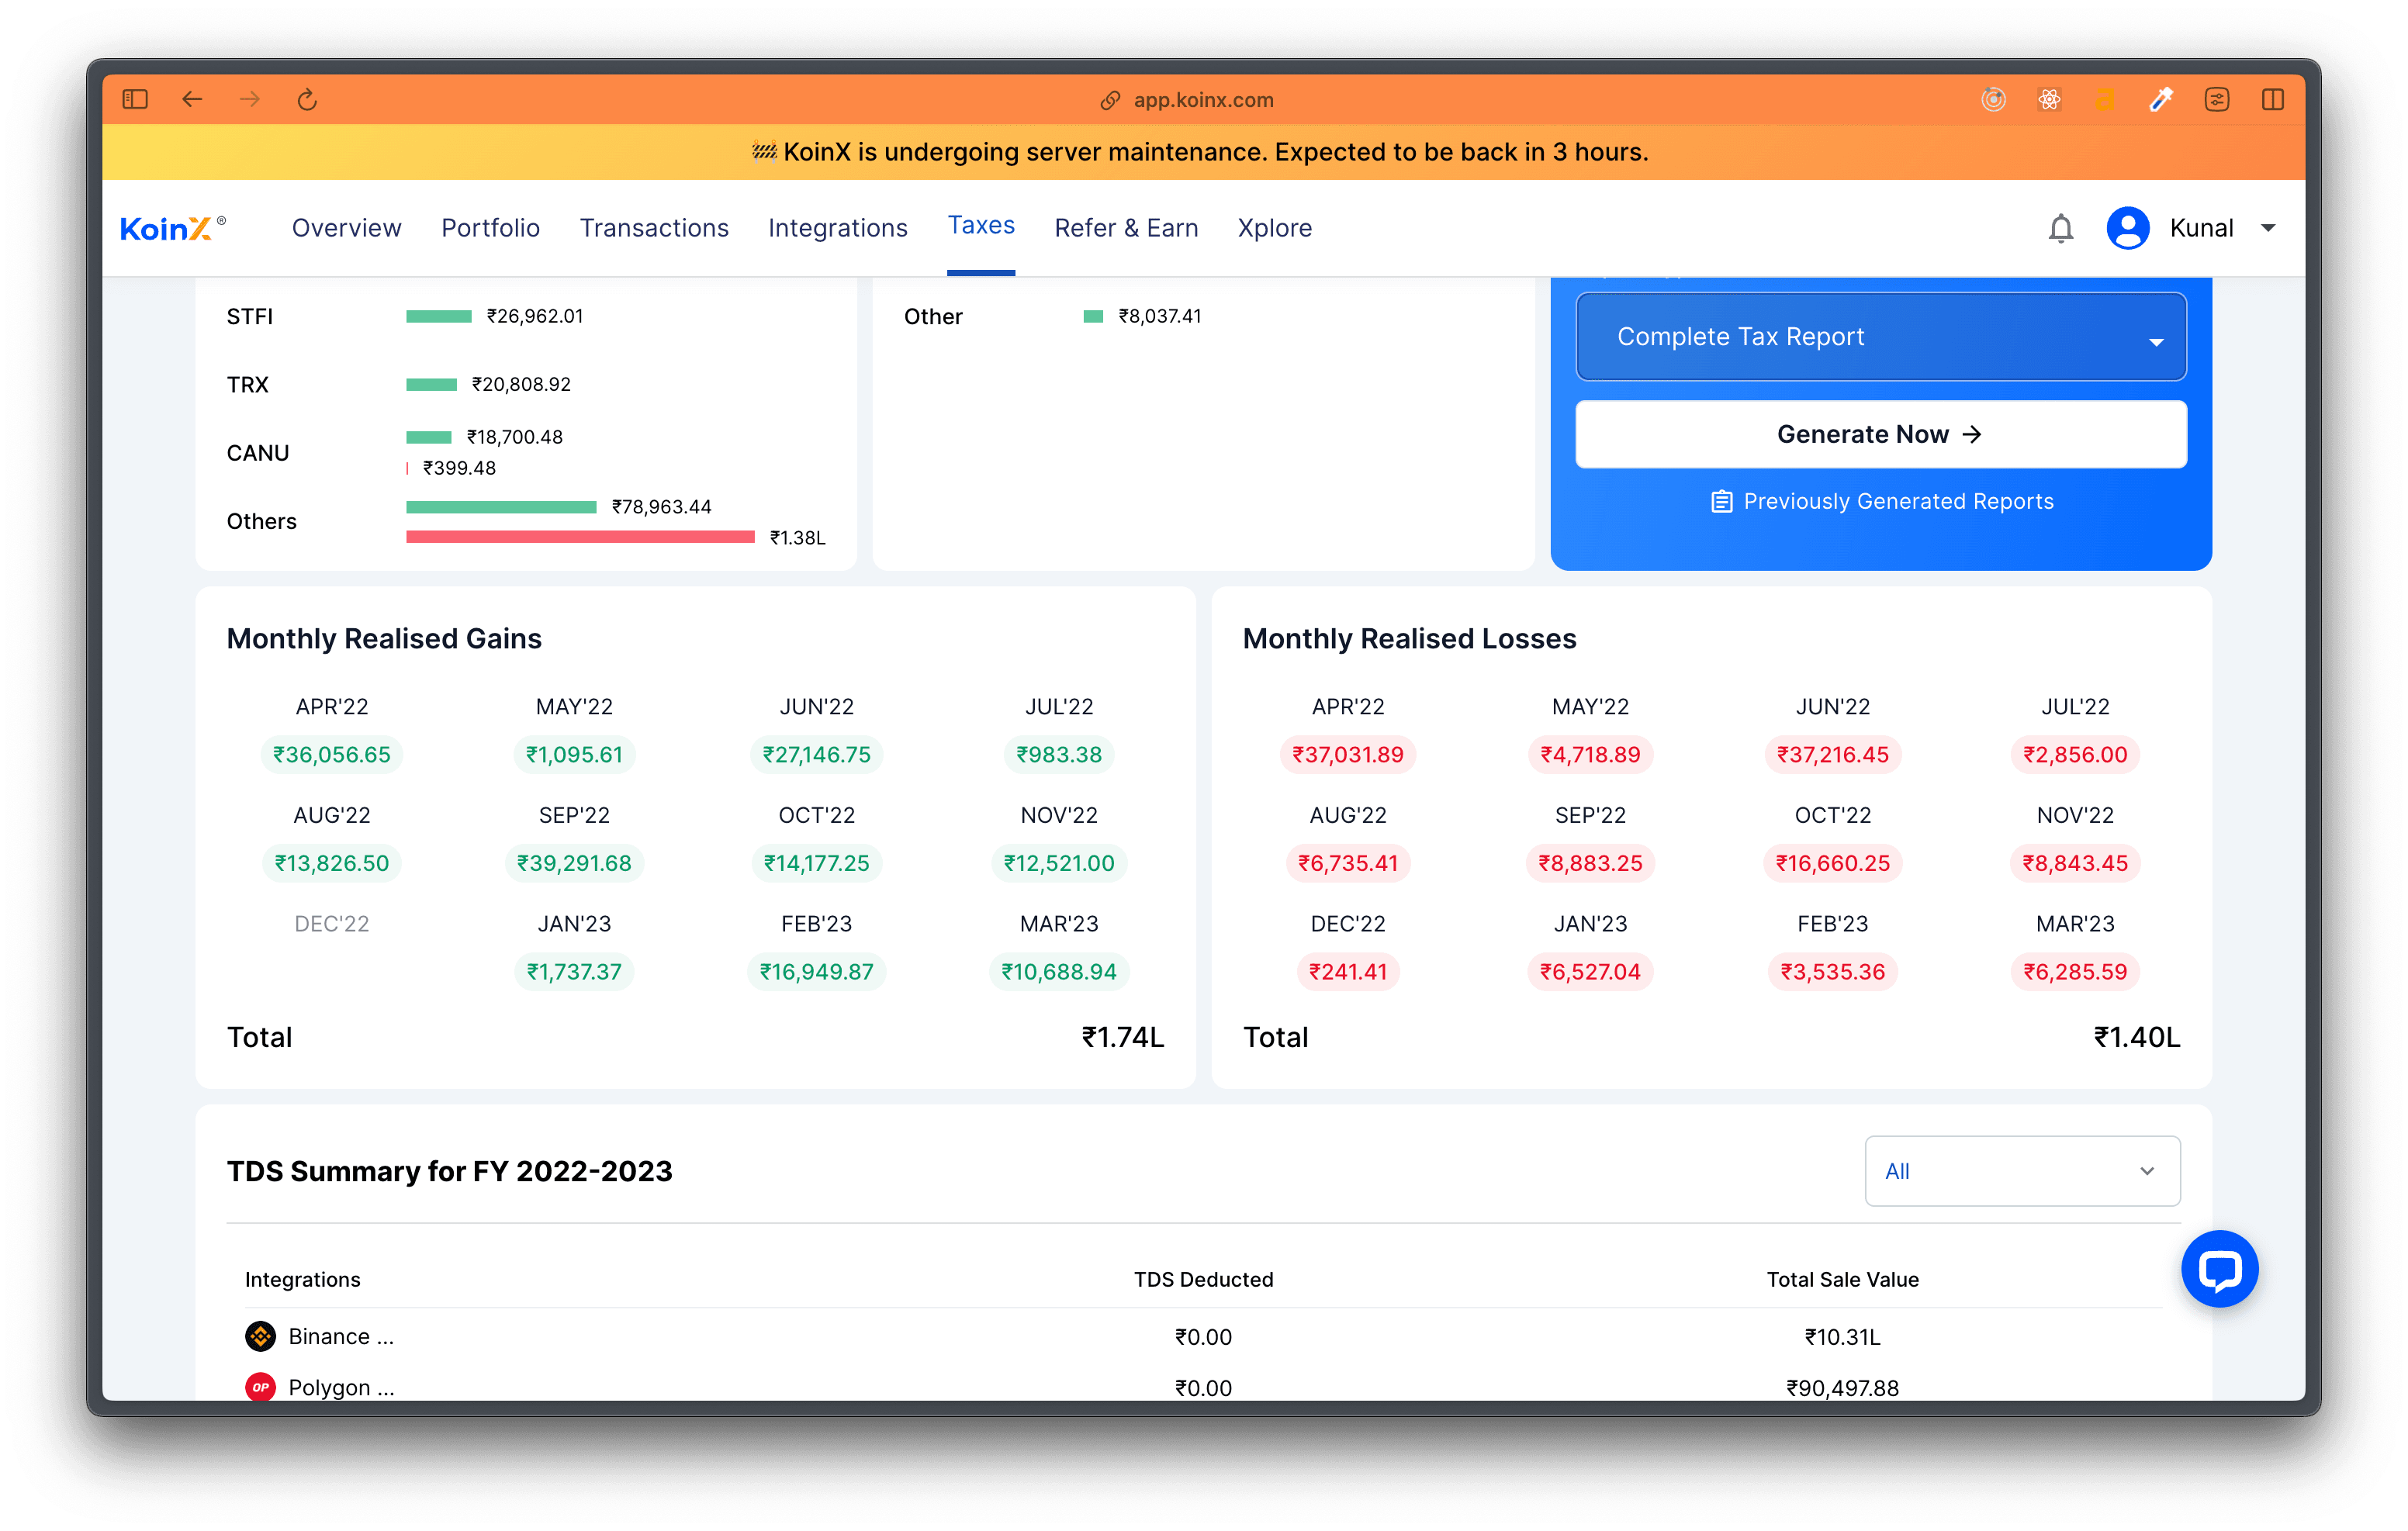Image resolution: width=2408 pixels, height=1531 pixels.
Task: Switch to the Portfolio tab
Action: [x=490, y=229]
